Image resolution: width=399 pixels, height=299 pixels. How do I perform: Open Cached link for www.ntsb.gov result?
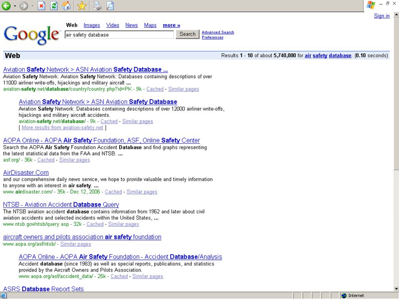(x=95, y=224)
